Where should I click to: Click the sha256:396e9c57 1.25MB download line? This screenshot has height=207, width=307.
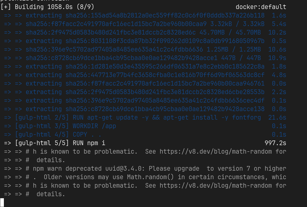click(x=145, y=49)
